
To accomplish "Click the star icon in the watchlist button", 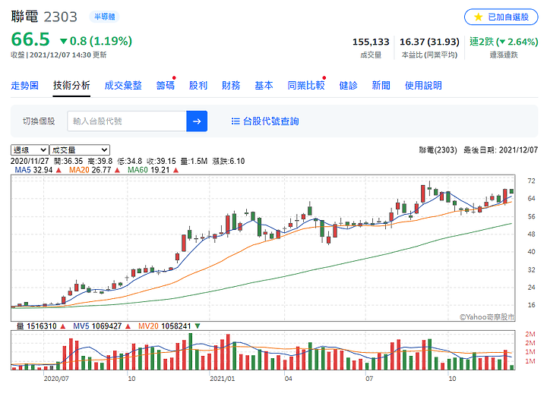I will click(x=479, y=17).
